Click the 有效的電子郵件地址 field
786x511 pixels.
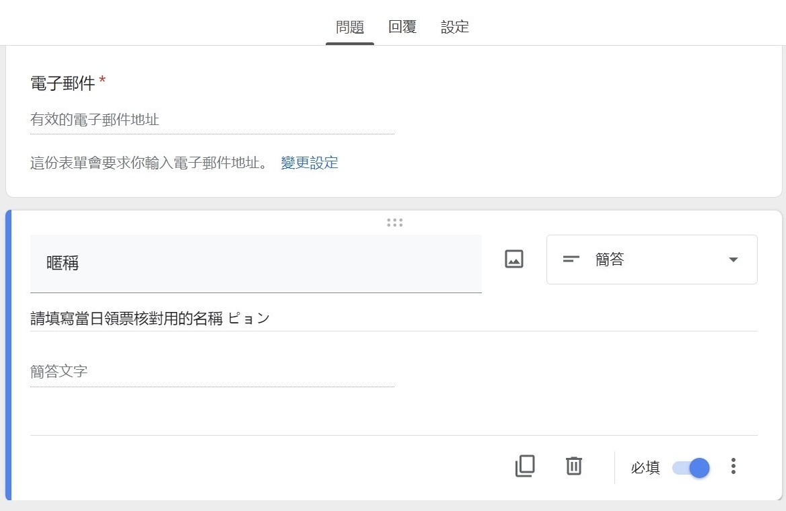212,120
